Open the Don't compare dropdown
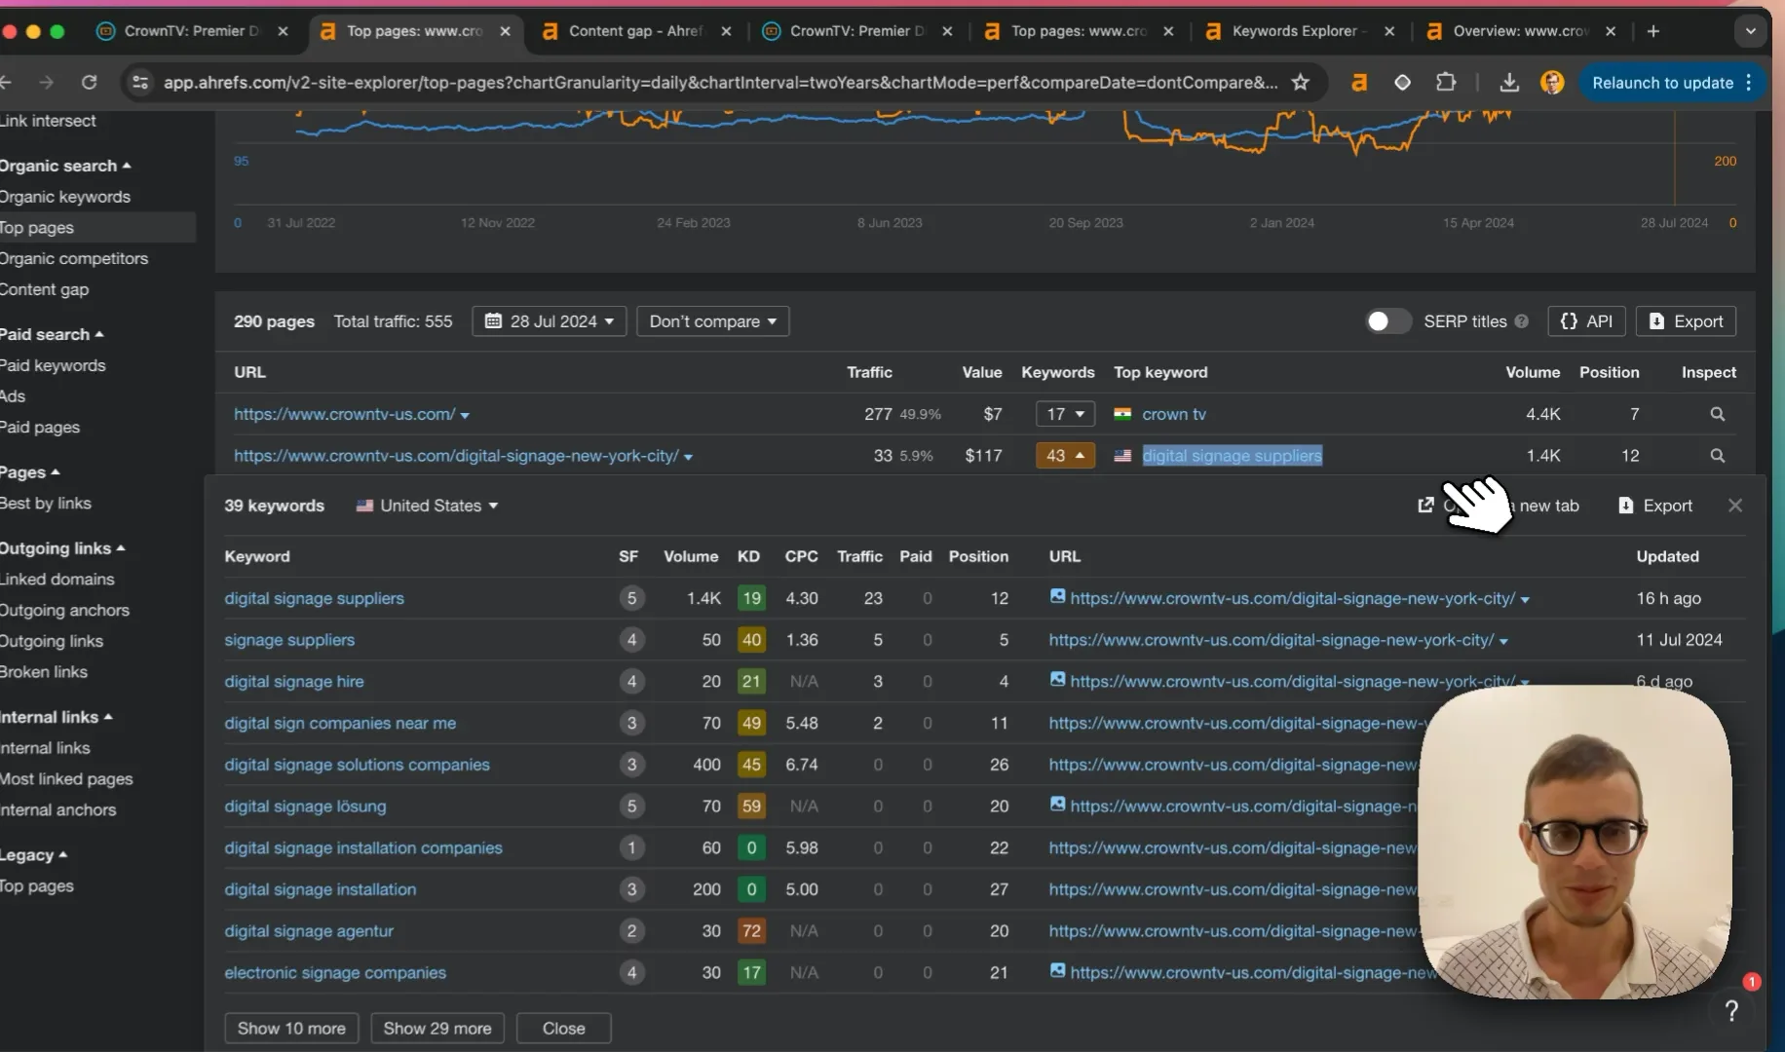This screenshot has width=1785, height=1052. click(x=712, y=321)
